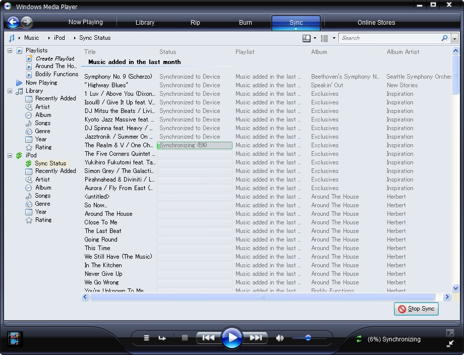
Task: Open the view options dropdown arrow
Action: point(334,38)
